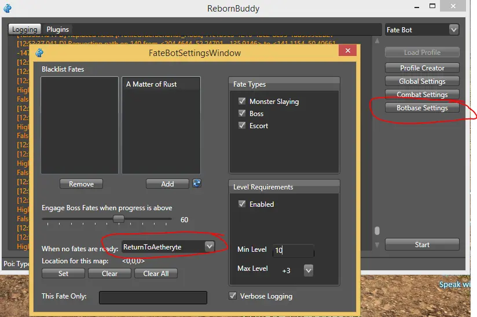Image resolution: width=477 pixels, height=317 pixels.
Task: Click the log scrollbar up arrow
Action: [x=377, y=41]
